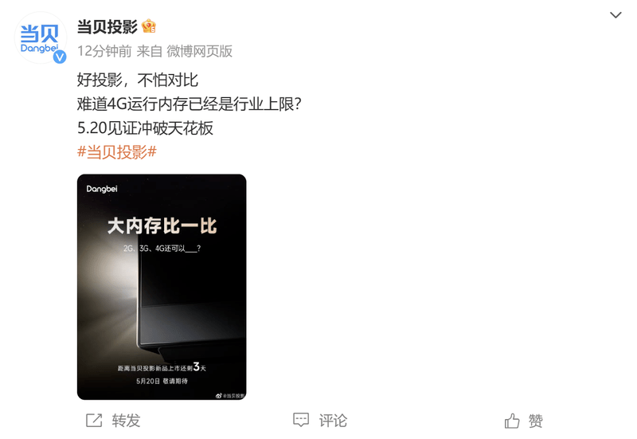Image resolution: width=637 pixels, height=439 pixels.
Task: Open the 当贝投影 username link
Action: [107, 27]
